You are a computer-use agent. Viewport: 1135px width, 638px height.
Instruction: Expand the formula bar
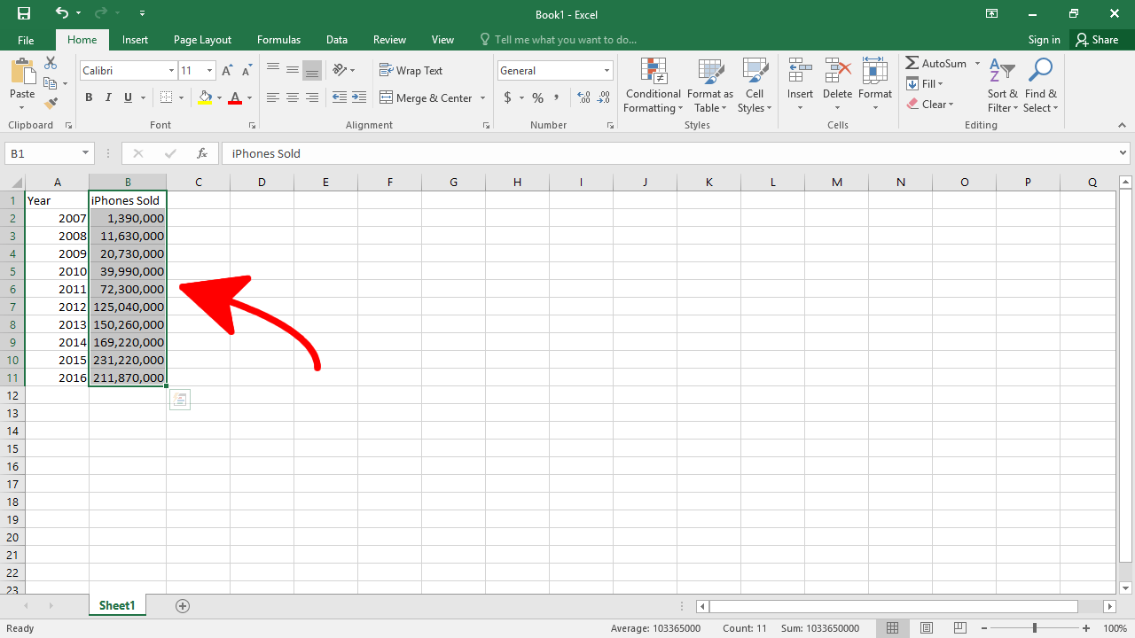point(1123,153)
